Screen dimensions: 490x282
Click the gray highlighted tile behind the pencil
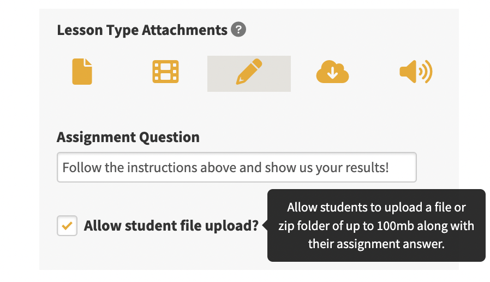249,74
